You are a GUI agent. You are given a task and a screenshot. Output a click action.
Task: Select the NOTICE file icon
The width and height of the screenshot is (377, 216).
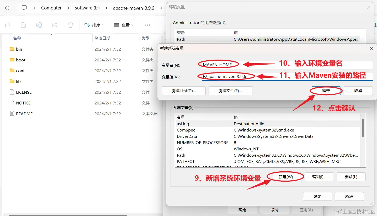click(x=12, y=103)
